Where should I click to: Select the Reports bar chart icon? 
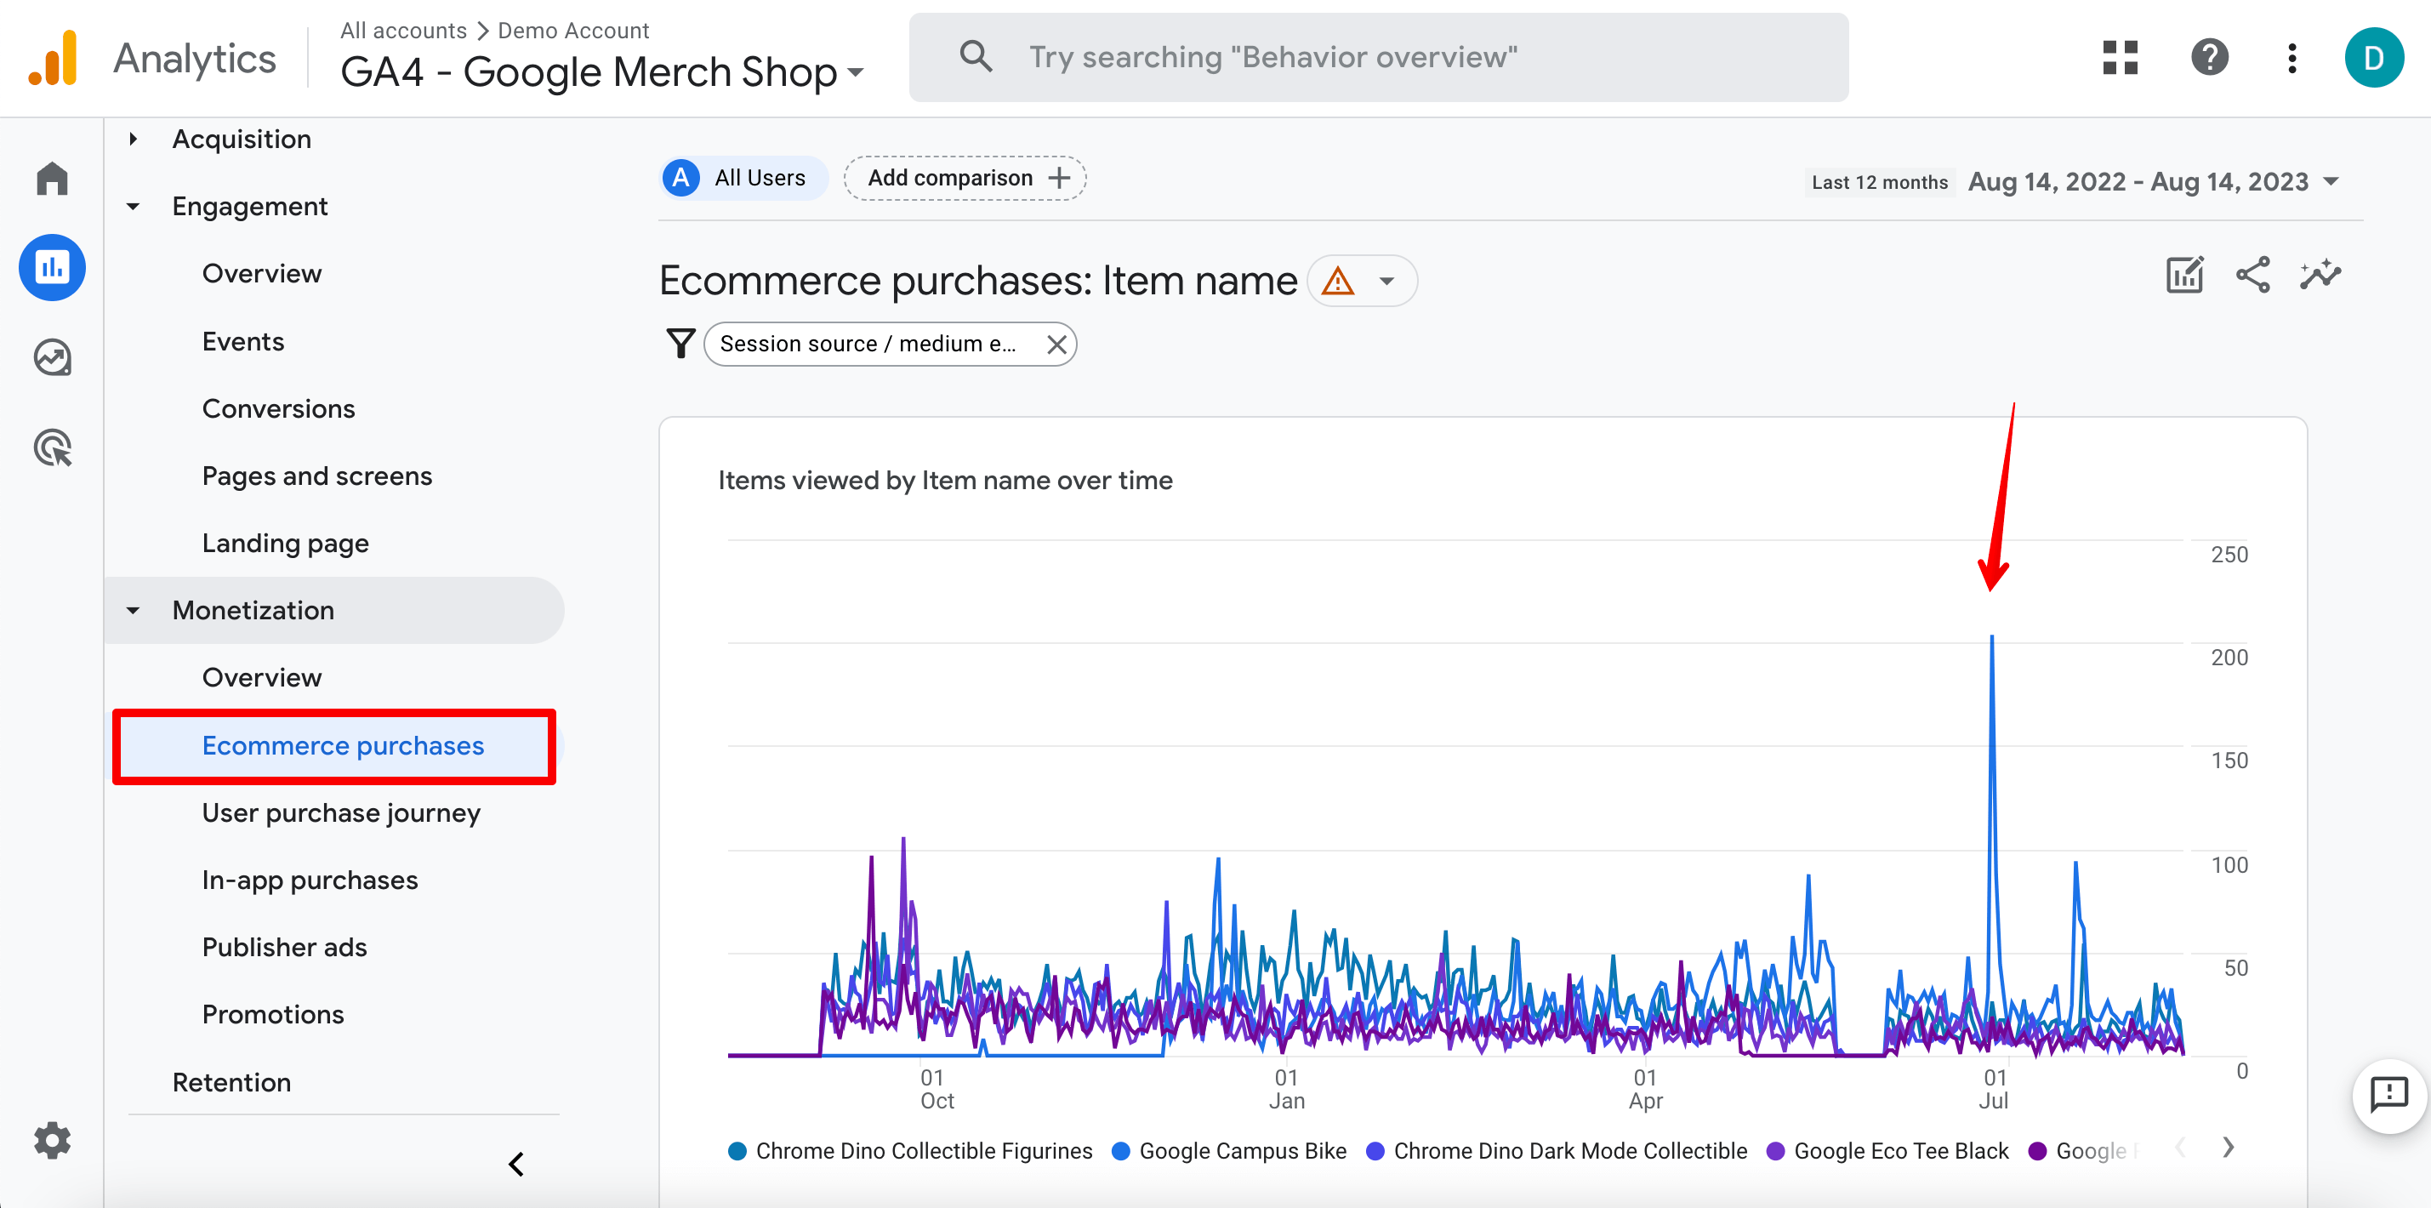coord(52,268)
